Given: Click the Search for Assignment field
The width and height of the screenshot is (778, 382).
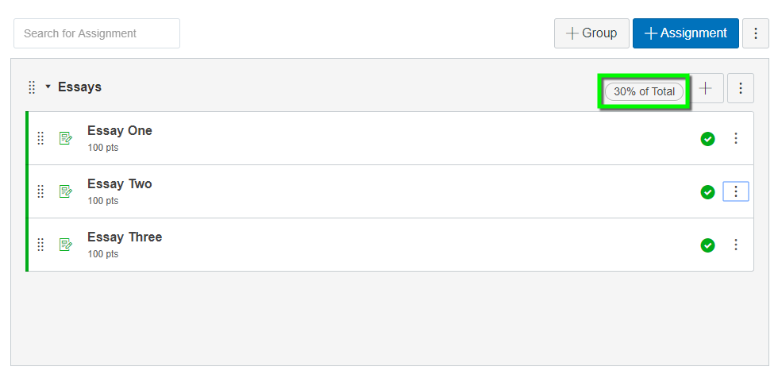Looking at the screenshot, I should pyautogui.click(x=97, y=33).
